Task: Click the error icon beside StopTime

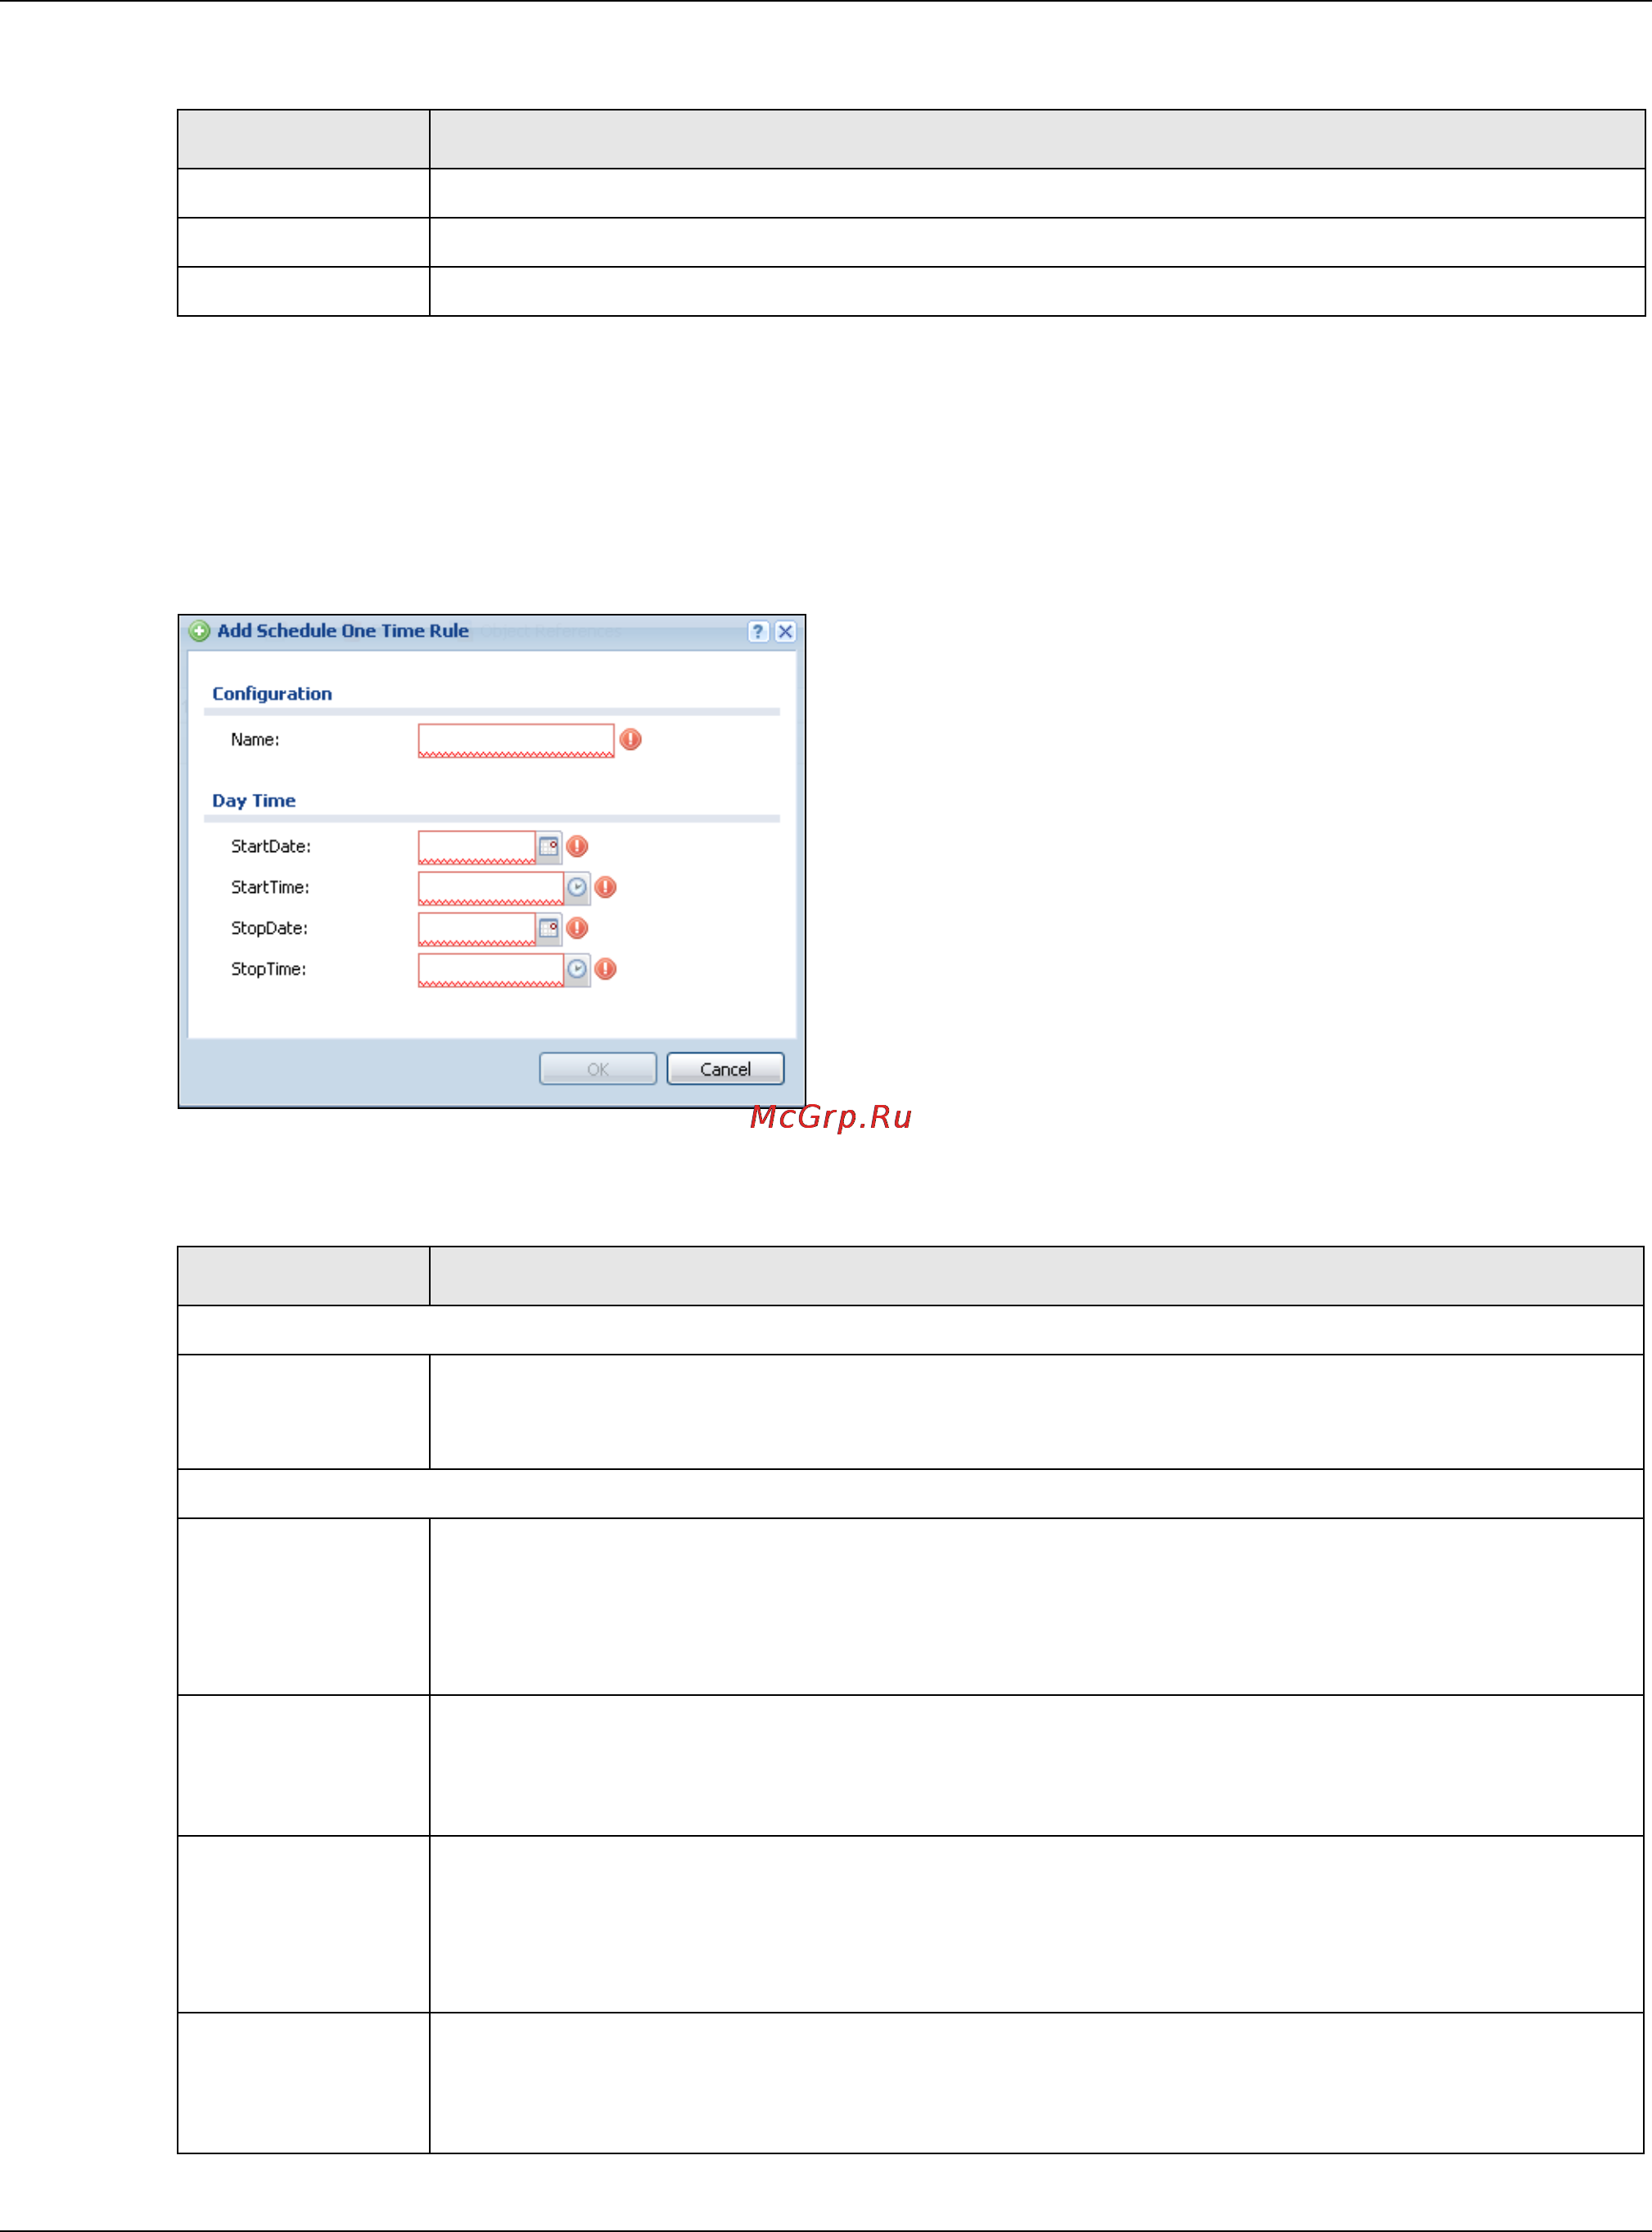Action: click(605, 970)
